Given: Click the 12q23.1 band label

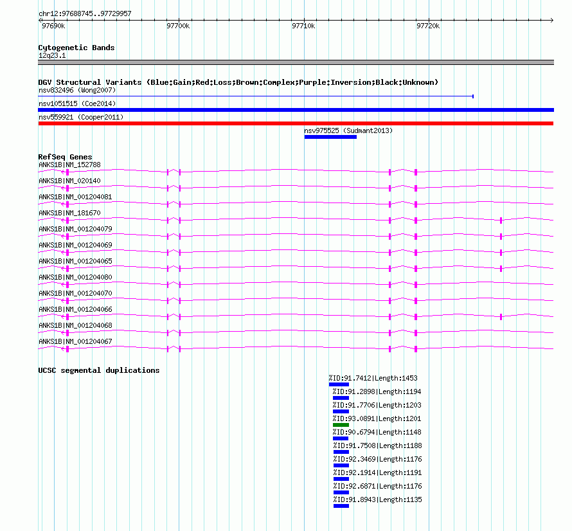Looking at the screenshot, I should point(52,55).
